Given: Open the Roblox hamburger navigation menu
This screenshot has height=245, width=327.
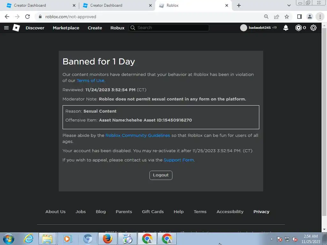Looking at the screenshot, I should tap(6, 28).
